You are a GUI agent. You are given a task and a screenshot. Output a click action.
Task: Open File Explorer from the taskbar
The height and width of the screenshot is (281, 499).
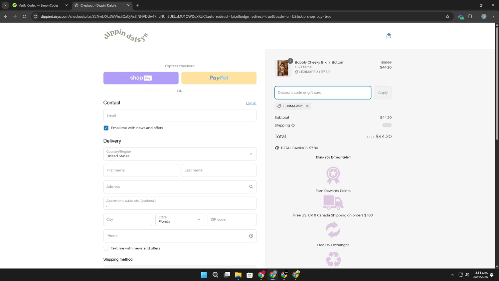(238, 275)
